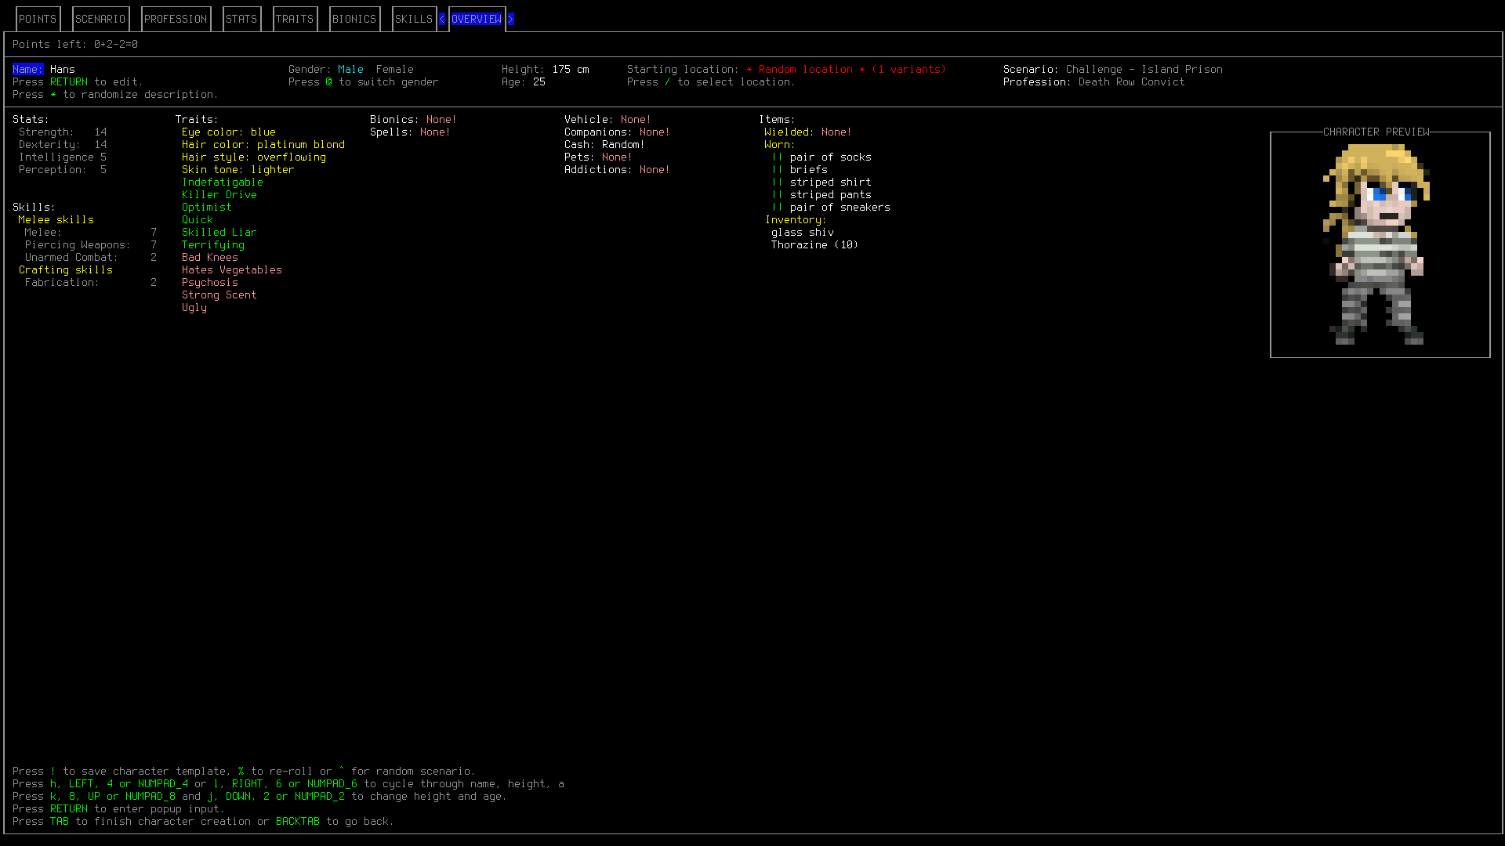Screen dimensions: 1505x846
Task: Click the pair of sneakers item
Action: pos(840,207)
